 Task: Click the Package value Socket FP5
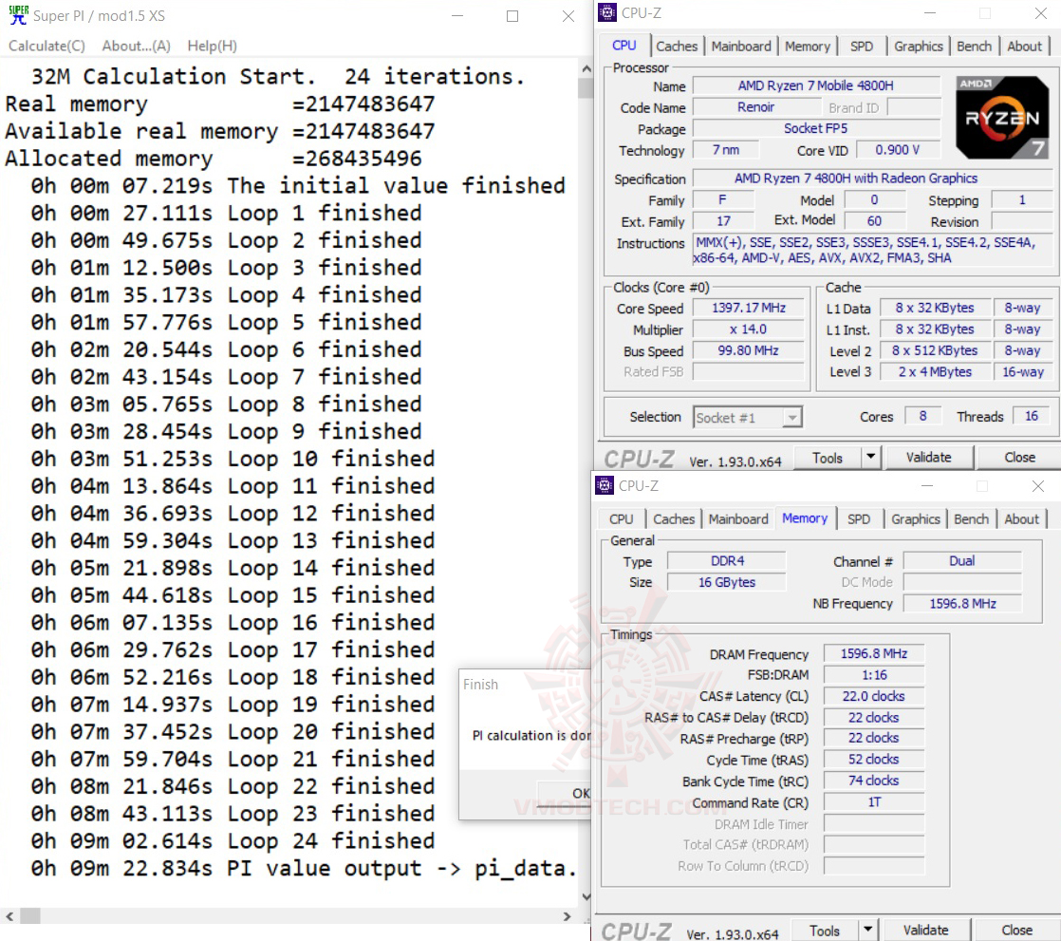(x=816, y=128)
